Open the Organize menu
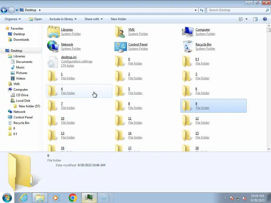This screenshot has width=271, height=203. click(13, 19)
